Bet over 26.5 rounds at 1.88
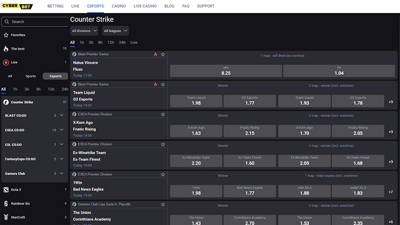400x225 pixels. click(x=304, y=191)
